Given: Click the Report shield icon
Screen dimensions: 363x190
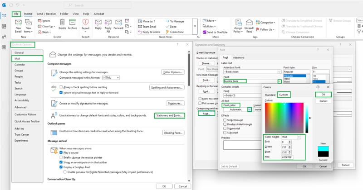Looking at the screenshot, I should [85, 23].
